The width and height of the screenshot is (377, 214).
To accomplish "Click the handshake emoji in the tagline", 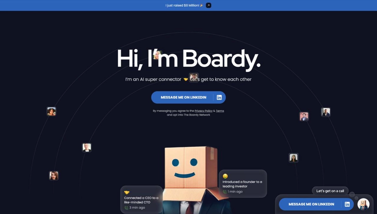I will point(186,79).
